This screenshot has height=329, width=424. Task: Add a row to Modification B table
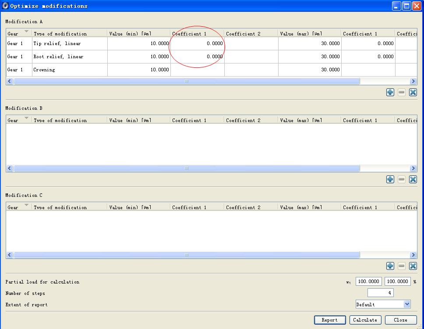[390, 179]
